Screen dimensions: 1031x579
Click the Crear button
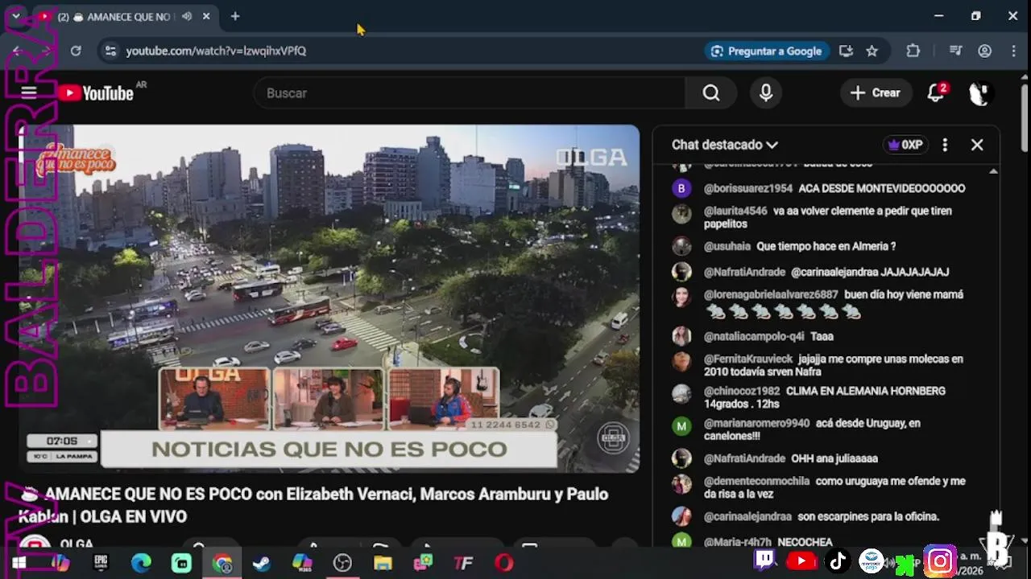pyautogui.click(x=876, y=93)
